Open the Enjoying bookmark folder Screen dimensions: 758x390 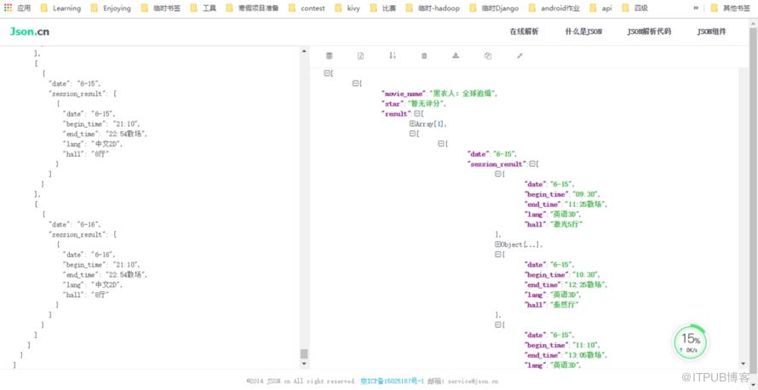click(x=111, y=9)
